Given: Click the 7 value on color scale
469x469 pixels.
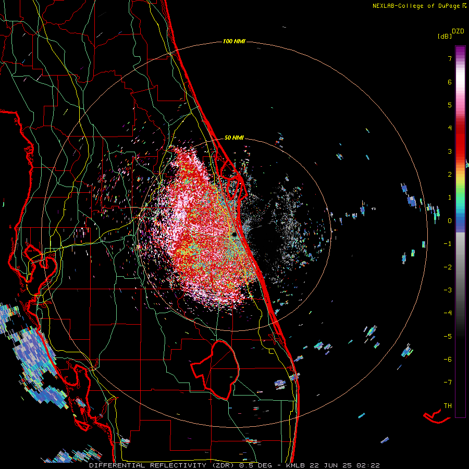Looking at the screenshot, I should (x=450, y=58).
